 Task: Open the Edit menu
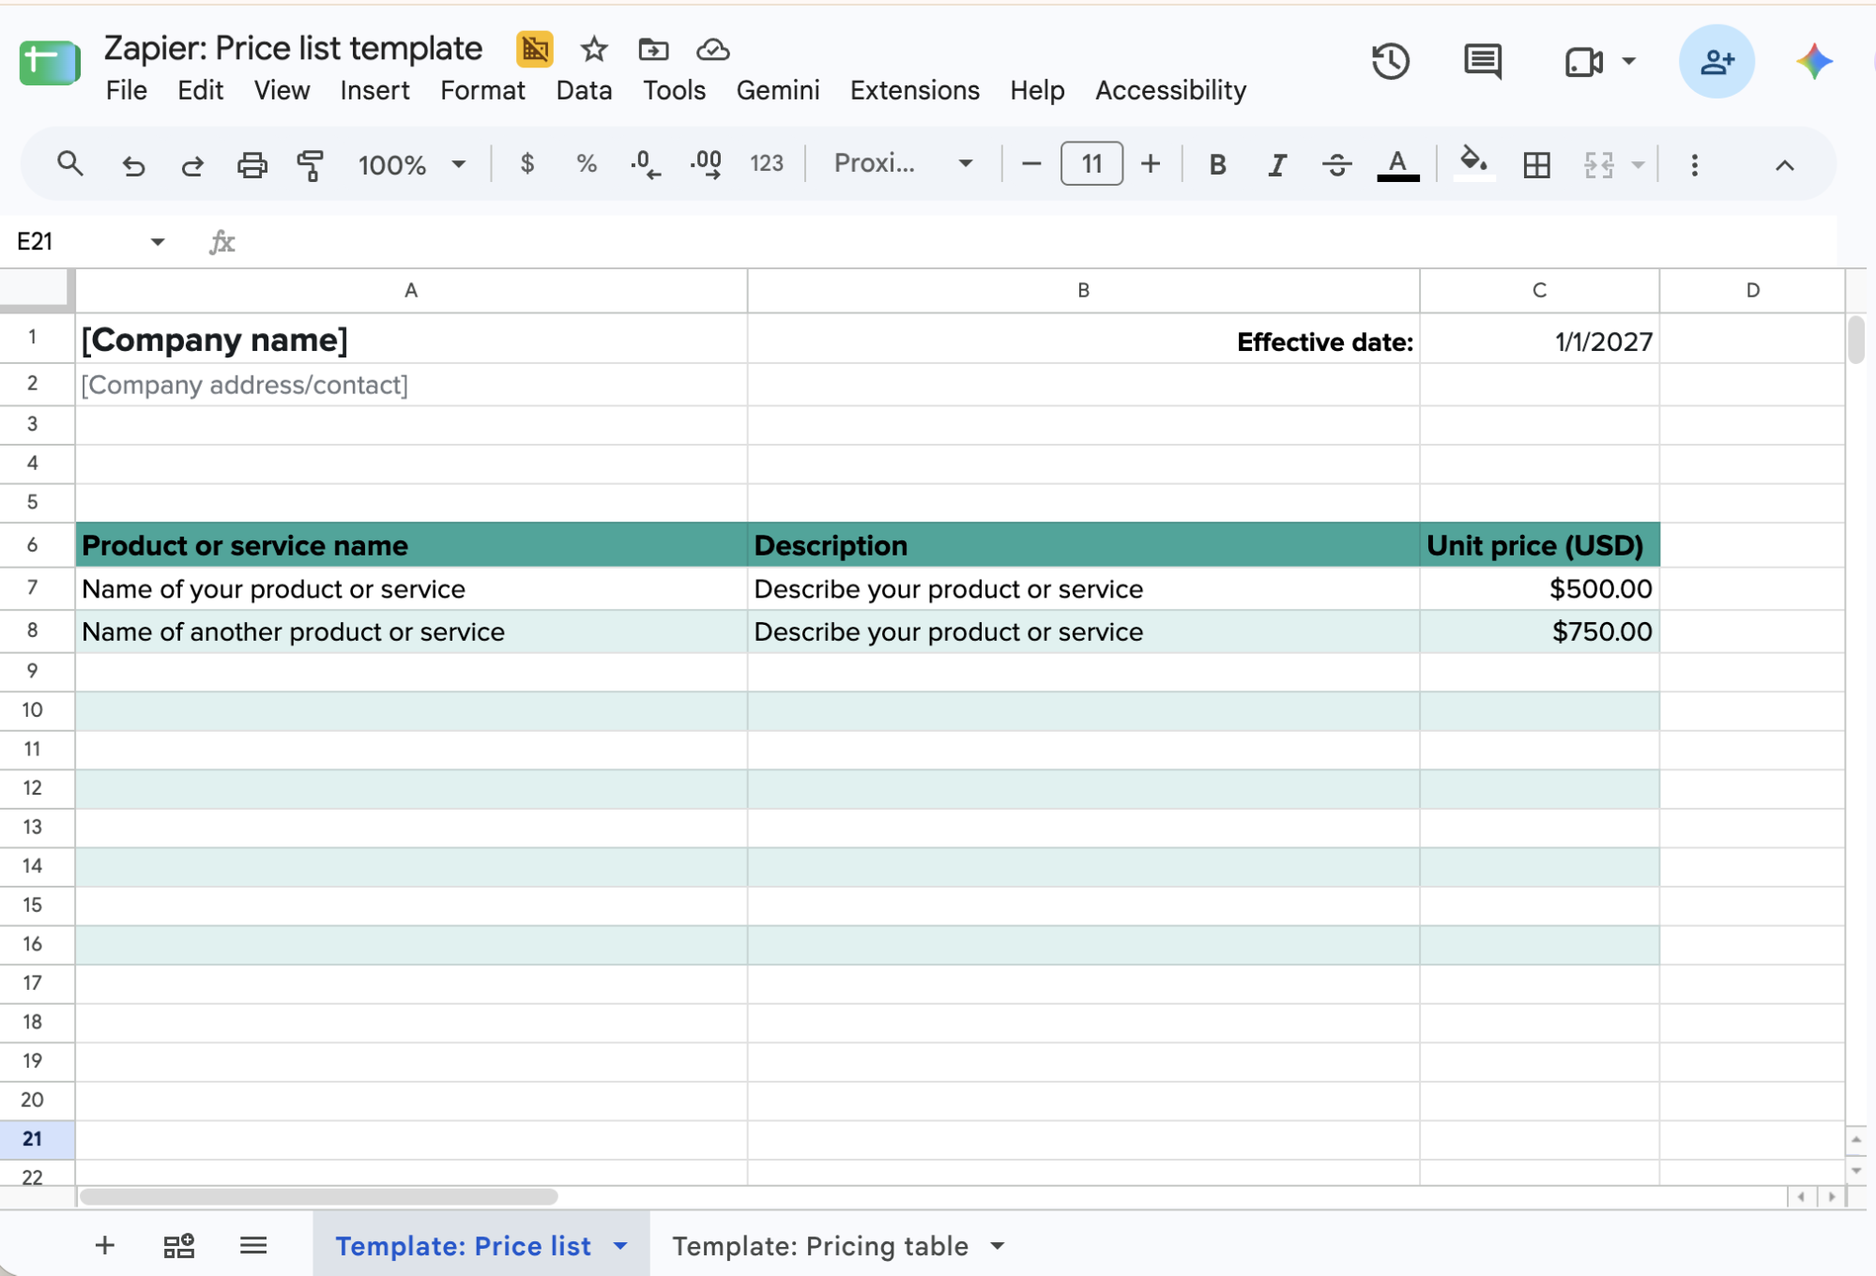click(200, 91)
